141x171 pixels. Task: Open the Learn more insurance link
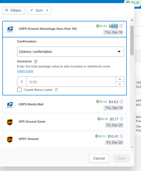(25, 71)
